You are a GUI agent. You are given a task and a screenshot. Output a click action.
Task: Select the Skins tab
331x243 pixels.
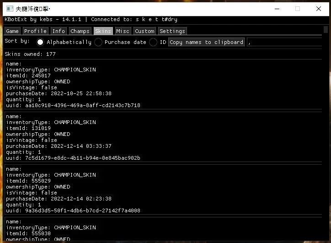[103, 31]
